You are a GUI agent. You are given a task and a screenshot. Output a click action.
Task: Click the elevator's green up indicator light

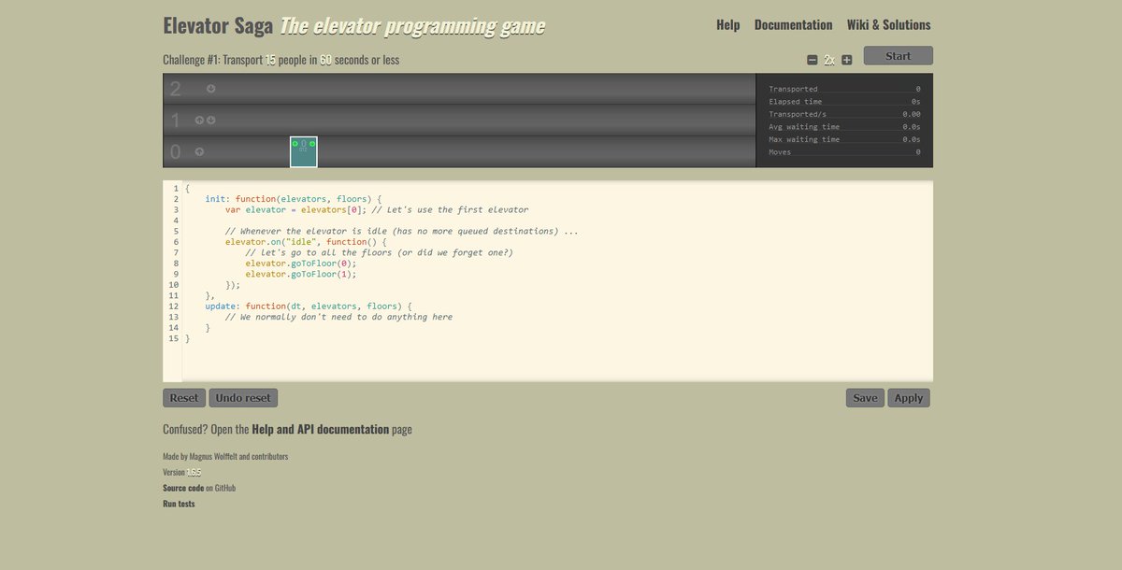coord(295,143)
